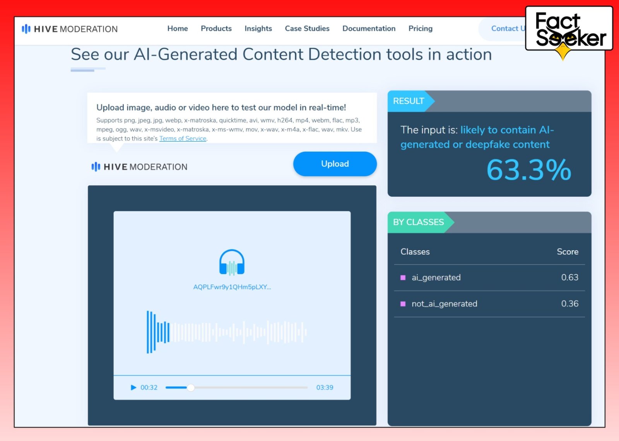The height and width of the screenshot is (441, 619).
Task: Play the uploaded audio clip
Action: (x=133, y=387)
